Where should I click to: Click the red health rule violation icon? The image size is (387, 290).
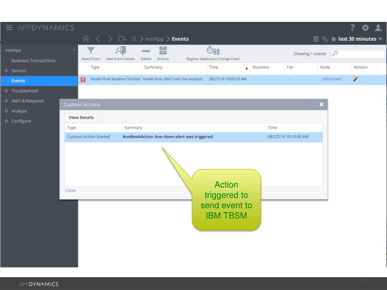(83, 80)
